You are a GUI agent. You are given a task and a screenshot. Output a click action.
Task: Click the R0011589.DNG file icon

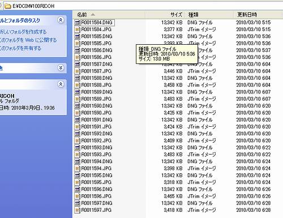77,92
